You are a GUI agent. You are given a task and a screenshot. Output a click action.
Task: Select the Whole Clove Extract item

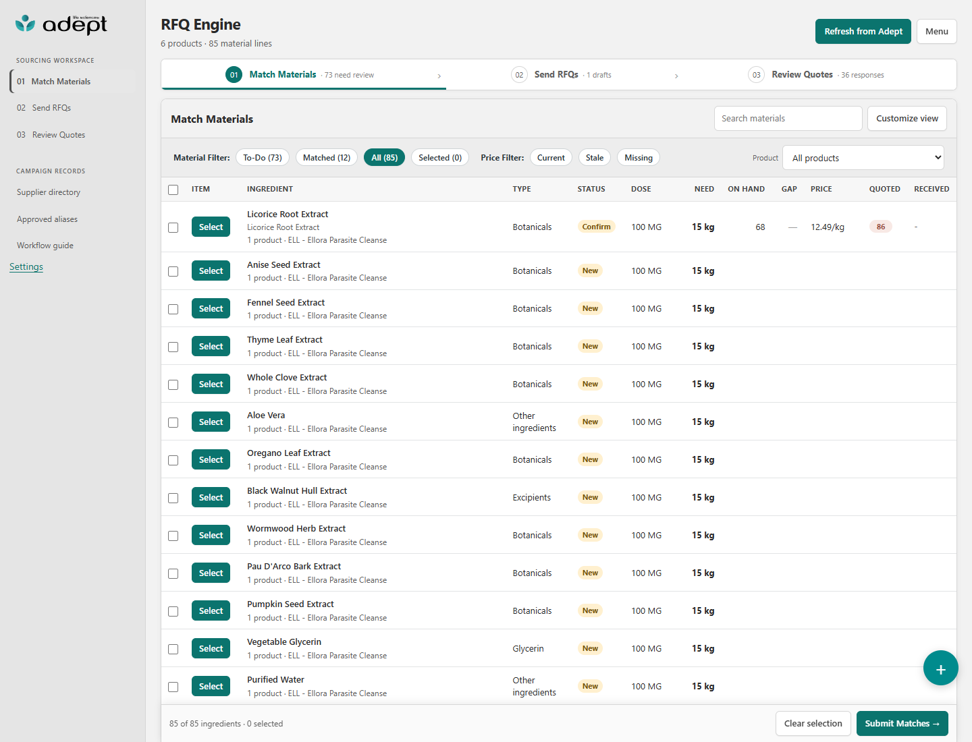click(x=211, y=384)
